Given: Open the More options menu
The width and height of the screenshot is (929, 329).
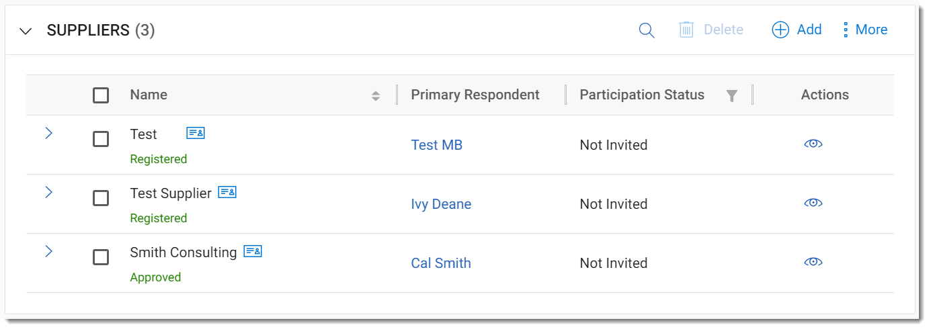Looking at the screenshot, I should [x=865, y=30].
